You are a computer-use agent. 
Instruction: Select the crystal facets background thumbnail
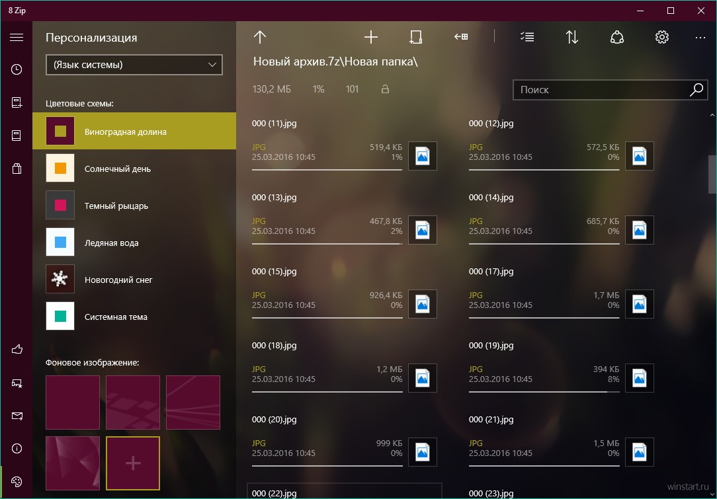pyautogui.click(x=73, y=463)
